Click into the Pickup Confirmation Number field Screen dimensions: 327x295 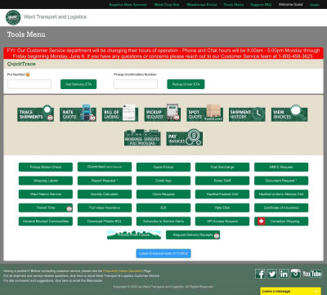click(x=136, y=84)
